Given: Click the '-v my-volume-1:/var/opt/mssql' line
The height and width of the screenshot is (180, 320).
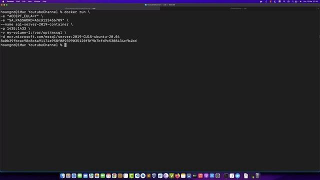Looking at the screenshot, I should pyautogui.click(x=33, y=32).
